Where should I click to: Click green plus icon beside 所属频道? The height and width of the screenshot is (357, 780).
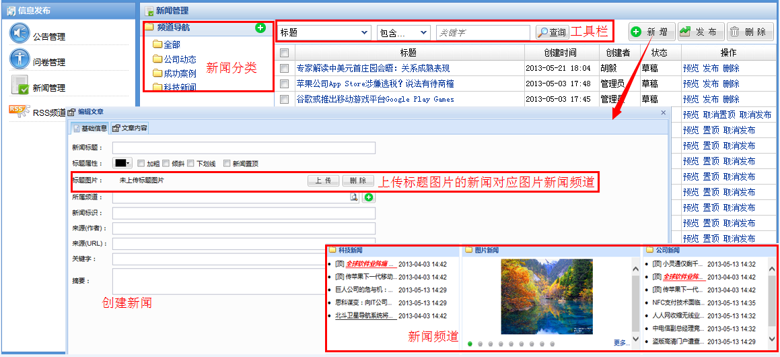[368, 197]
